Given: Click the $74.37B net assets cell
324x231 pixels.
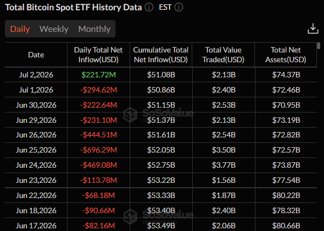Looking at the screenshot, I should tap(286, 75).
